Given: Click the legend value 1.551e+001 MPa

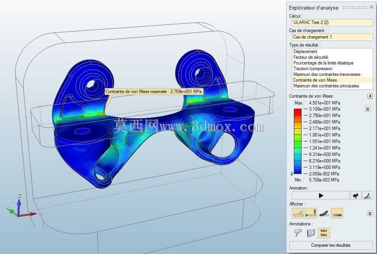Looking at the screenshot, I should pyautogui.click(x=324, y=141).
